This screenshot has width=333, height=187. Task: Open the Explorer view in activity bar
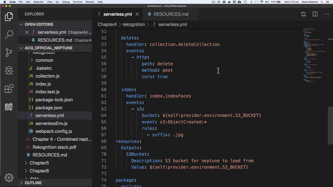(9, 17)
